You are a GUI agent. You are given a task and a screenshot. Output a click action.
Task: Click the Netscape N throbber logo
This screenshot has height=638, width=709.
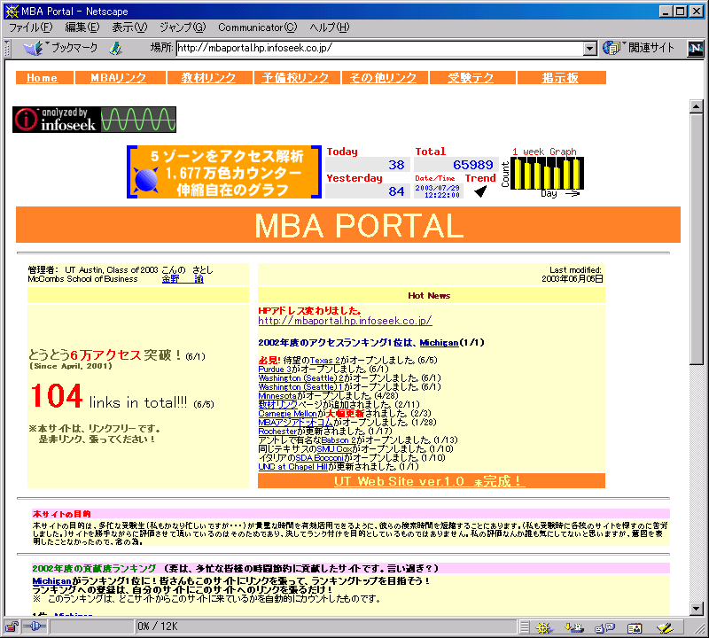[x=695, y=48]
